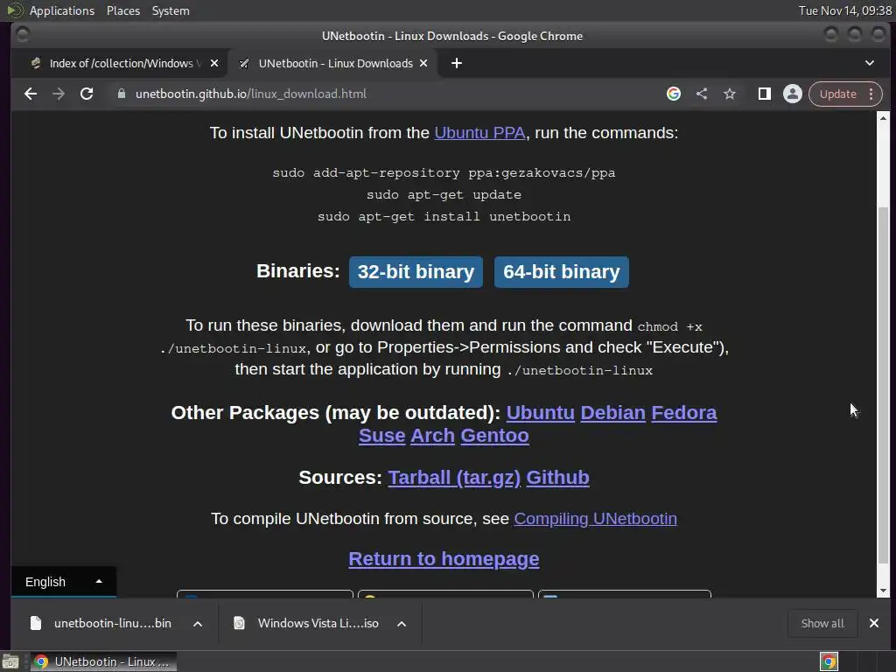Click "sudo add-apt-repository ppa:gezakovacs/ppa" text
Image resolution: width=896 pixels, height=672 pixels.
[444, 172]
